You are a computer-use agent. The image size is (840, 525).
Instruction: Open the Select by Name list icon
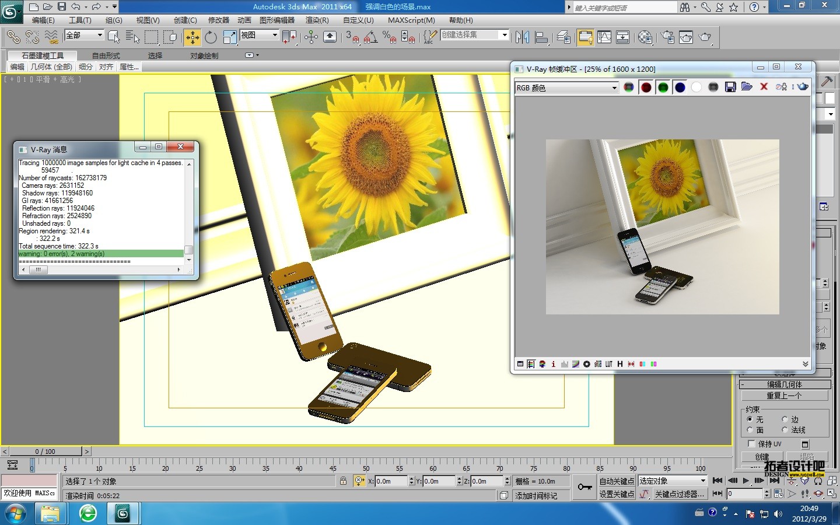(x=133, y=37)
